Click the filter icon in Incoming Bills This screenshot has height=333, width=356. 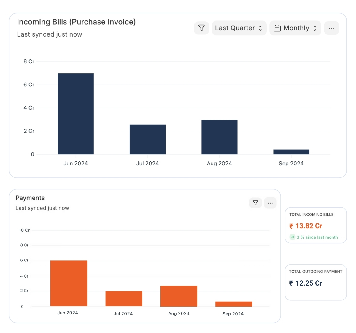point(201,28)
